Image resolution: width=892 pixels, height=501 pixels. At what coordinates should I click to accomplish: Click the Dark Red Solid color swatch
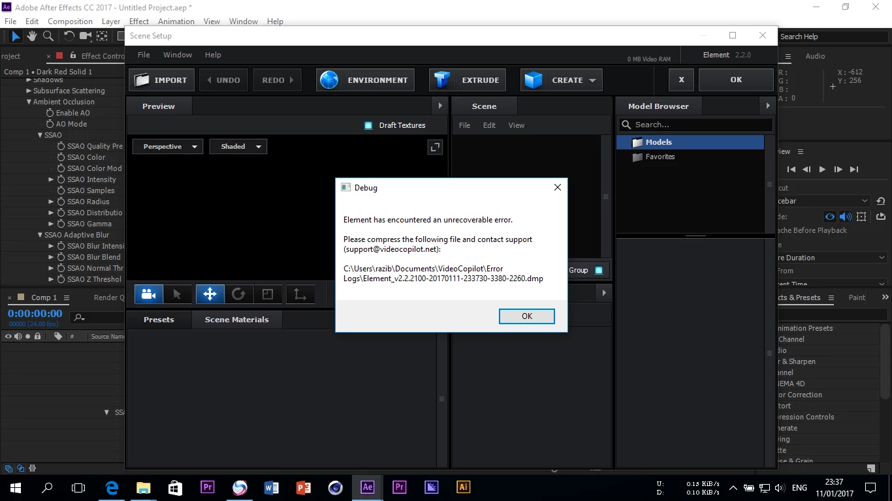pyautogui.click(x=59, y=56)
